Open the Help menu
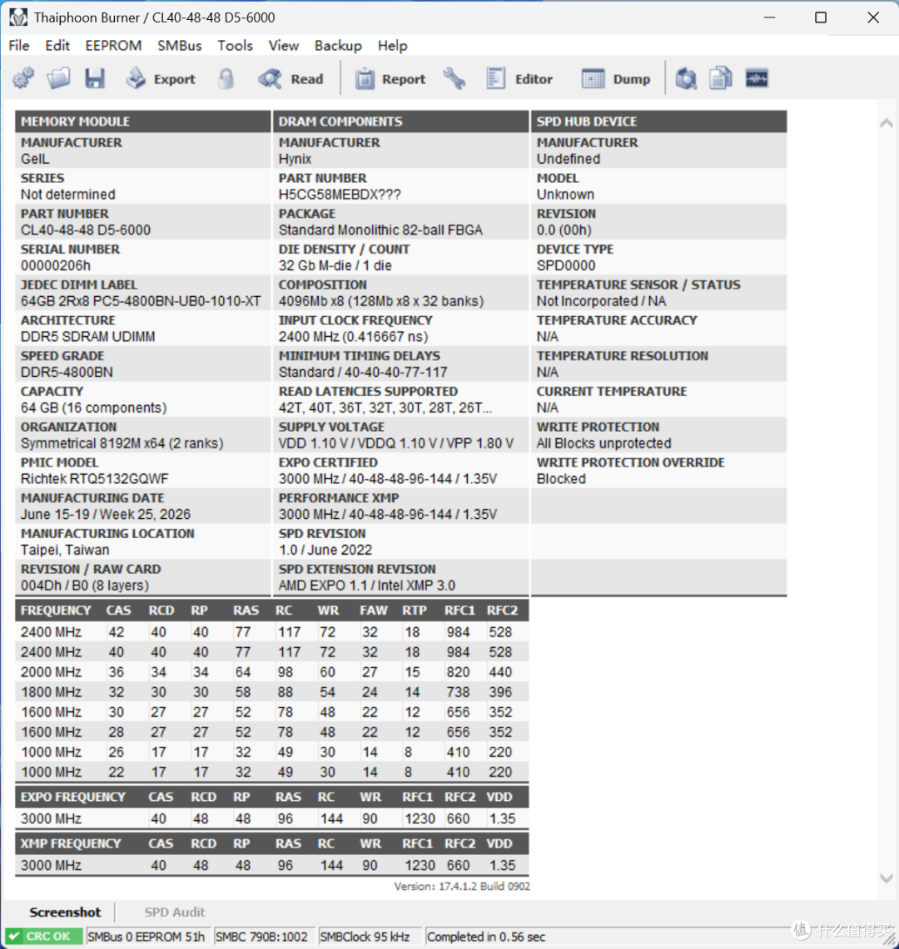 click(x=393, y=46)
